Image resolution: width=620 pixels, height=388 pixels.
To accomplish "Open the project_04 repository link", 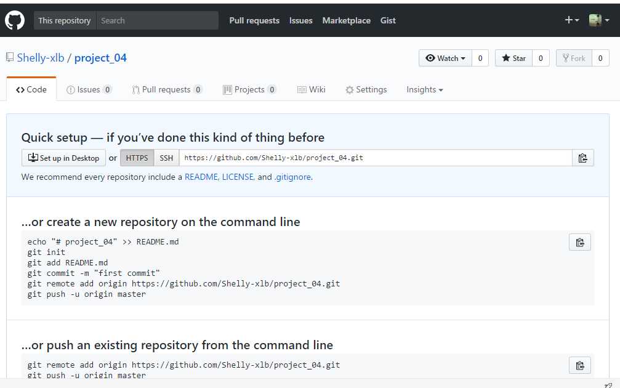I will pos(100,58).
